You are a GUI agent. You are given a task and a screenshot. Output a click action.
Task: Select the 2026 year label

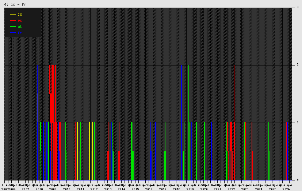[x=286, y=189]
